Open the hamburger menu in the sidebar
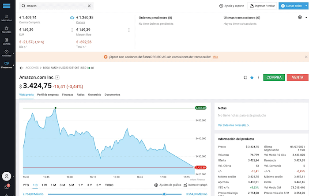The image size is (309, 196). [x=7, y=6]
